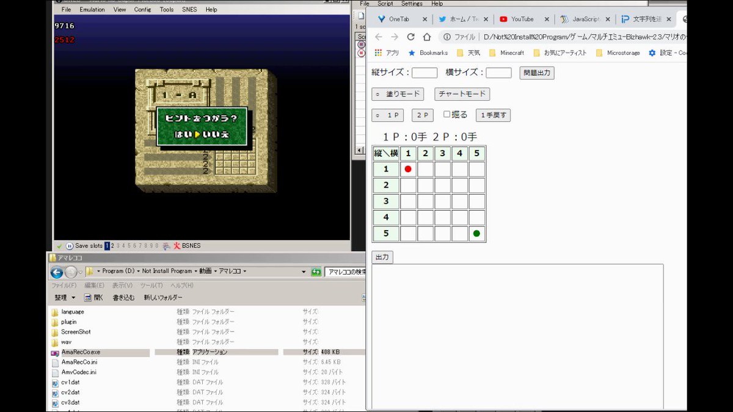Expand 動画 breadcrumb dropdown
Viewport: 733px width, 412px height.
215,271
